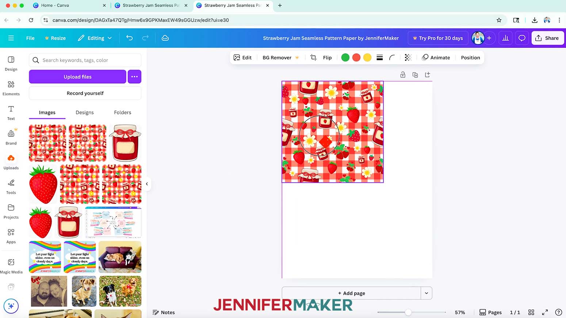566x318 pixels.
Task: Click Record yourself button
Action: pos(85,93)
